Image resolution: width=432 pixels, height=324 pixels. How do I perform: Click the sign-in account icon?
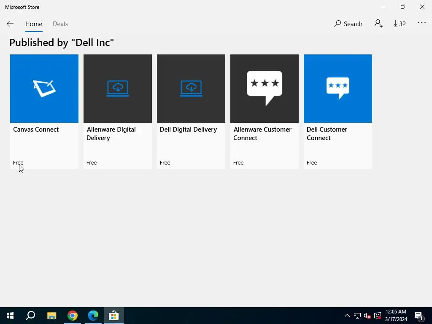coord(378,24)
